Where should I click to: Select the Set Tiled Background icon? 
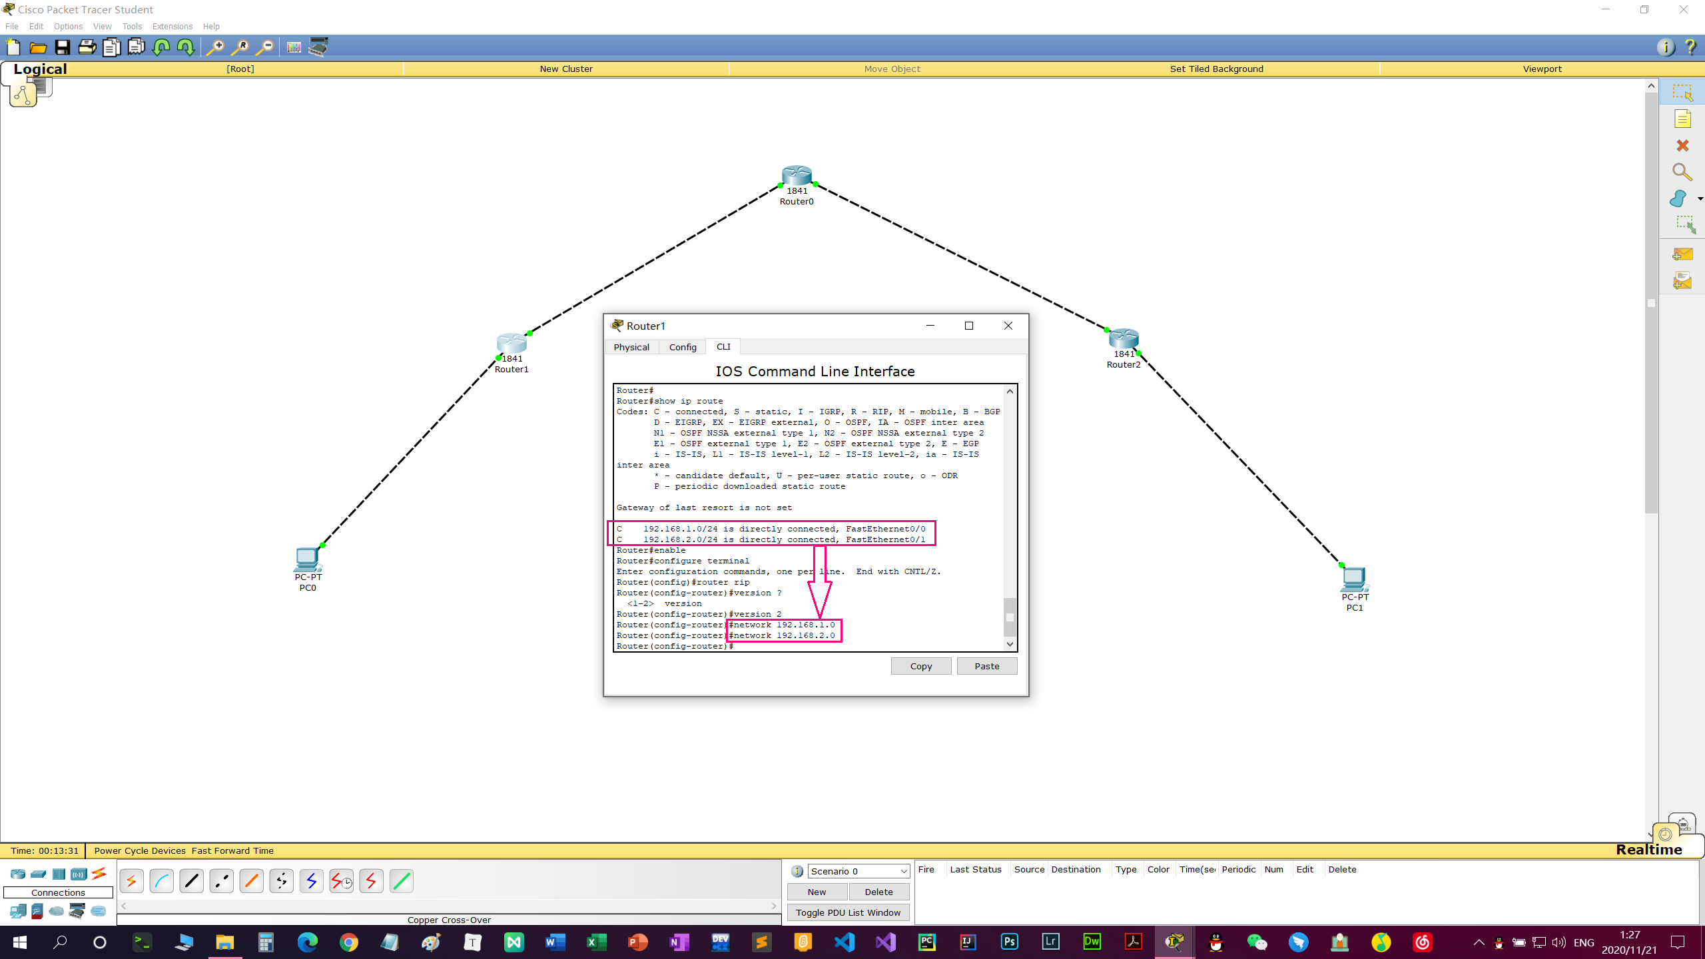1217,68
